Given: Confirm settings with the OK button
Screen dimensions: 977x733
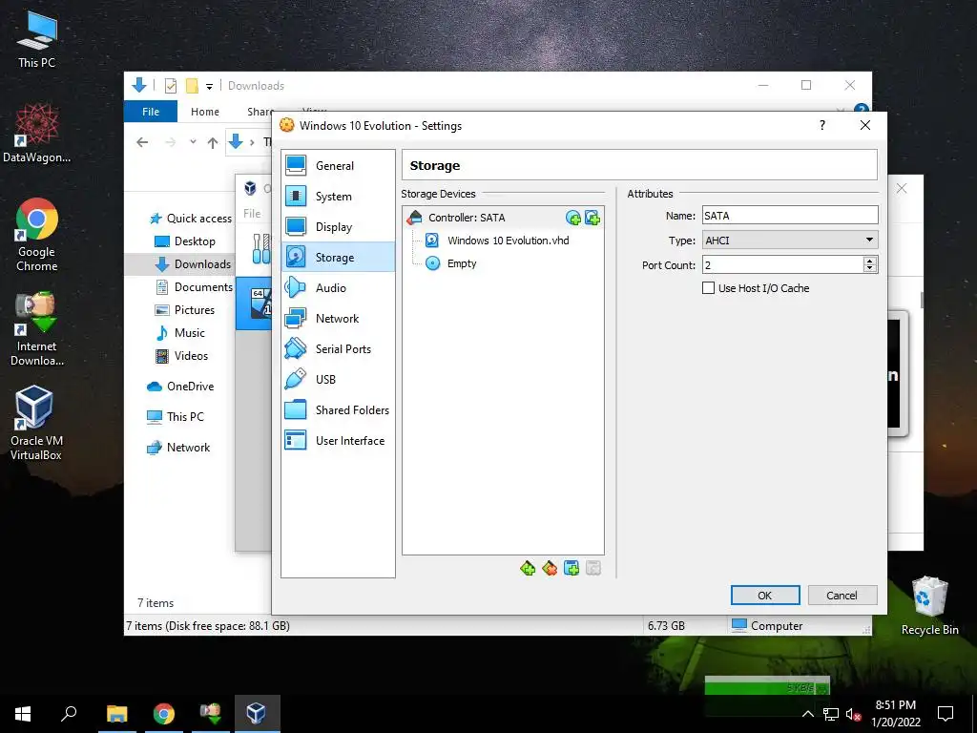Looking at the screenshot, I should 765,596.
